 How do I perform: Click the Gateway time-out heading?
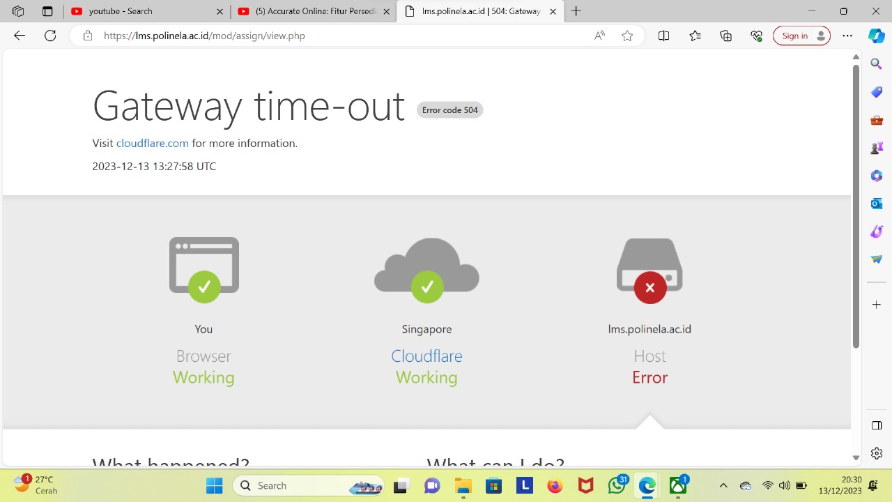249,106
